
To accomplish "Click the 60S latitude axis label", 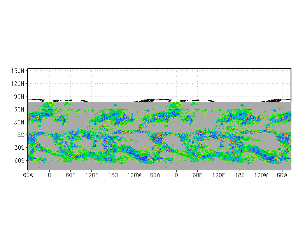I will [19, 160].
